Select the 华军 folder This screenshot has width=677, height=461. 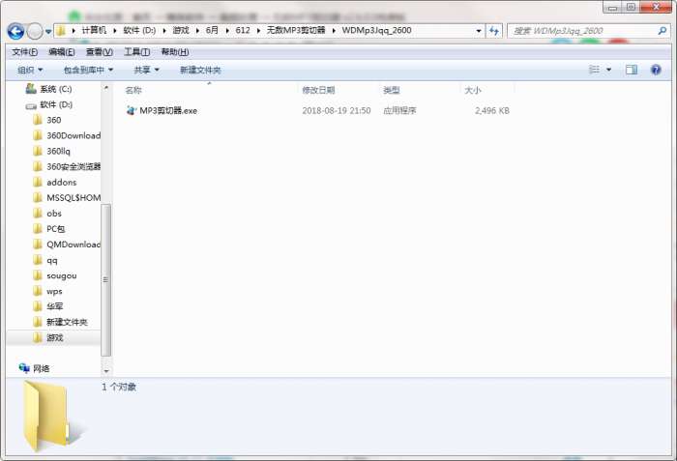click(48, 306)
